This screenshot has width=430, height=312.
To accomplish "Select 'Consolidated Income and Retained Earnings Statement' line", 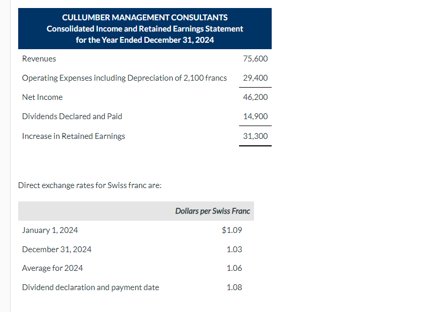I will tap(145, 29).
